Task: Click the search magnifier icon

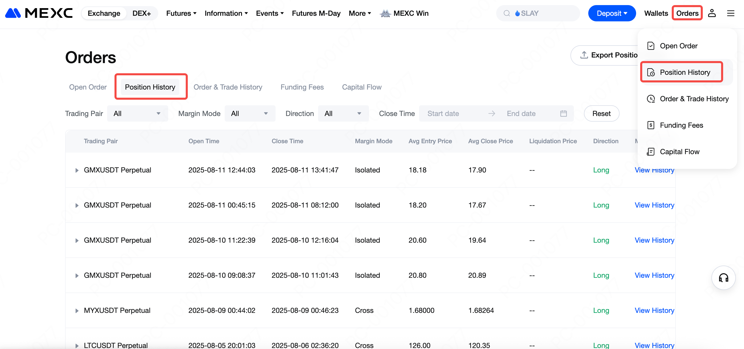Action: tap(507, 13)
